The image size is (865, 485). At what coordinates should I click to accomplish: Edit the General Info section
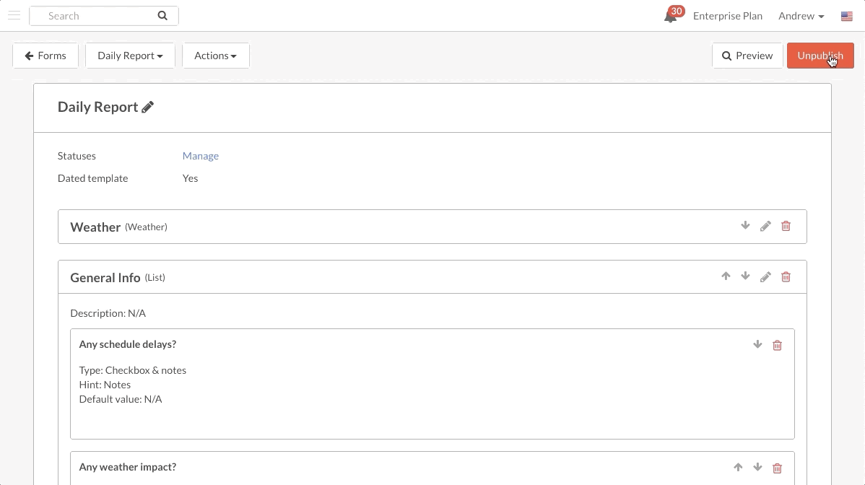tap(765, 276)
